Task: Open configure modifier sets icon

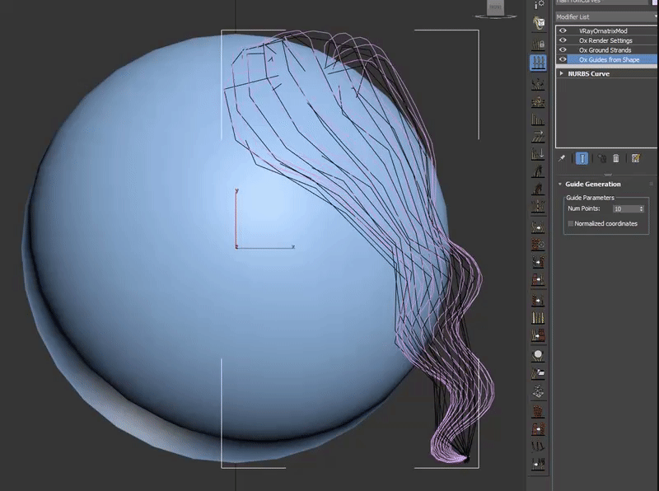Action: [x=636, y=158]
